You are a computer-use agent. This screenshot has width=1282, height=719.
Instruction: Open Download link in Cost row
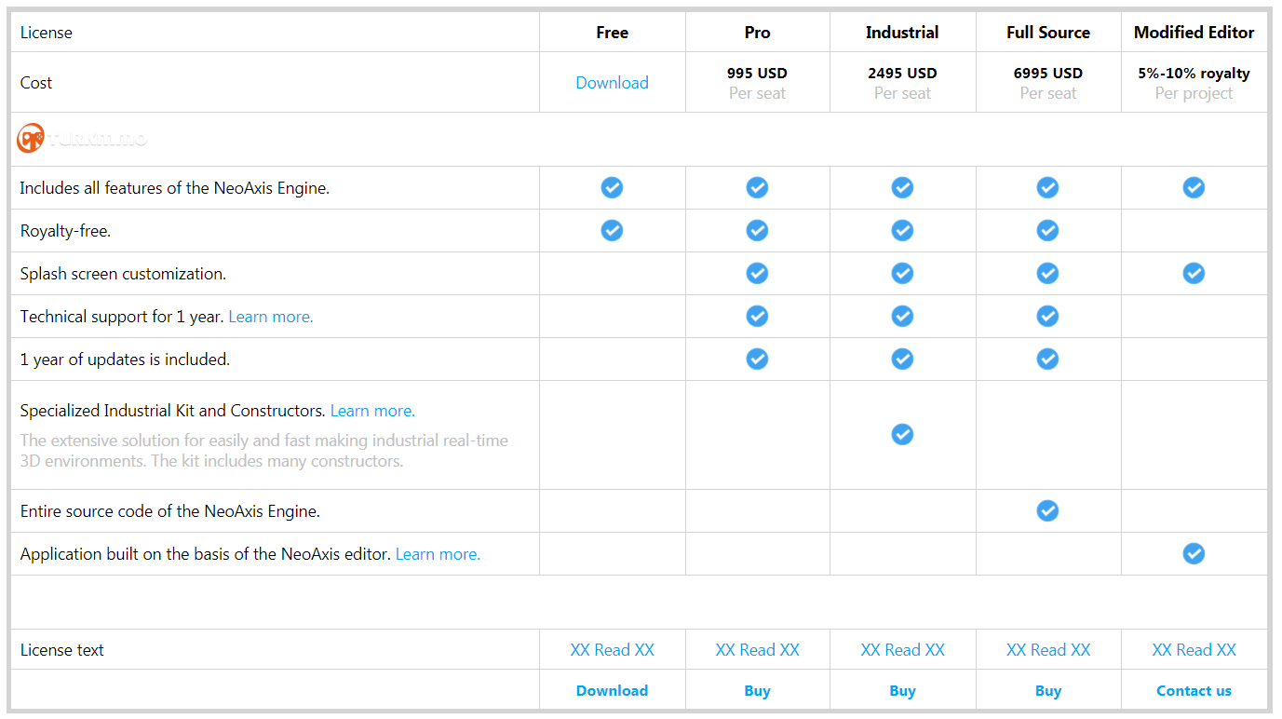coord(612,83)
